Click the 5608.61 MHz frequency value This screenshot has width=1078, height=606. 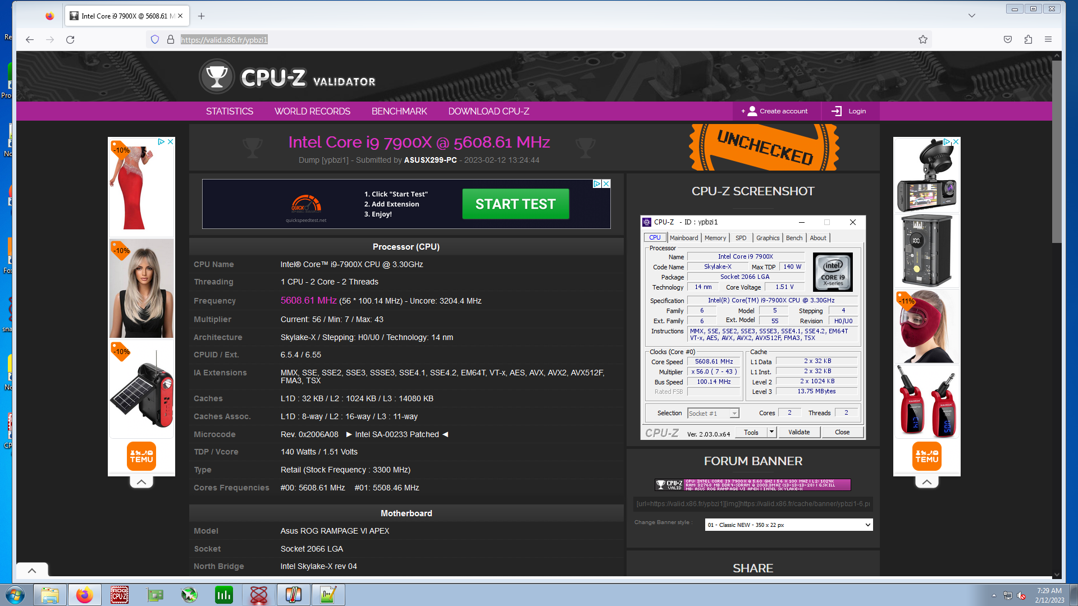(309, 300)
